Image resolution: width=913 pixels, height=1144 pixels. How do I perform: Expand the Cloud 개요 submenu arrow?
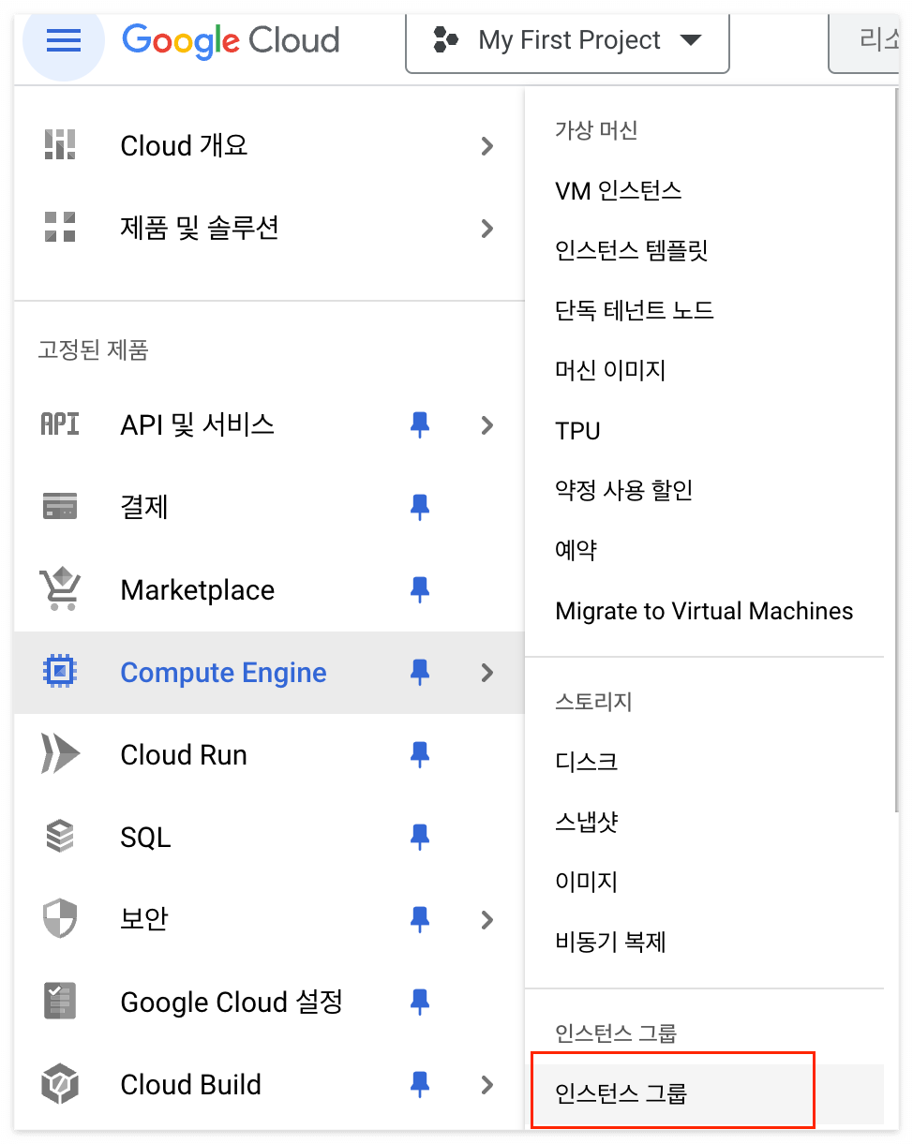486,145
